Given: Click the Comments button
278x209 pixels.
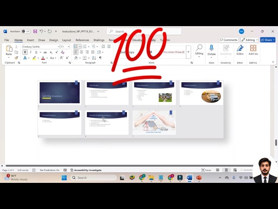Looking at the screenshot, I should [x=229, y=40].
